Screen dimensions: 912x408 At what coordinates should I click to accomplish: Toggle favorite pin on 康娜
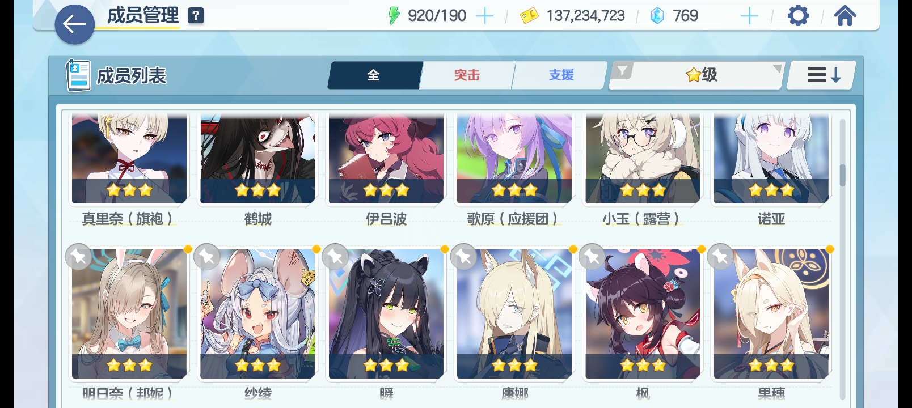click(x=463, y=257)
